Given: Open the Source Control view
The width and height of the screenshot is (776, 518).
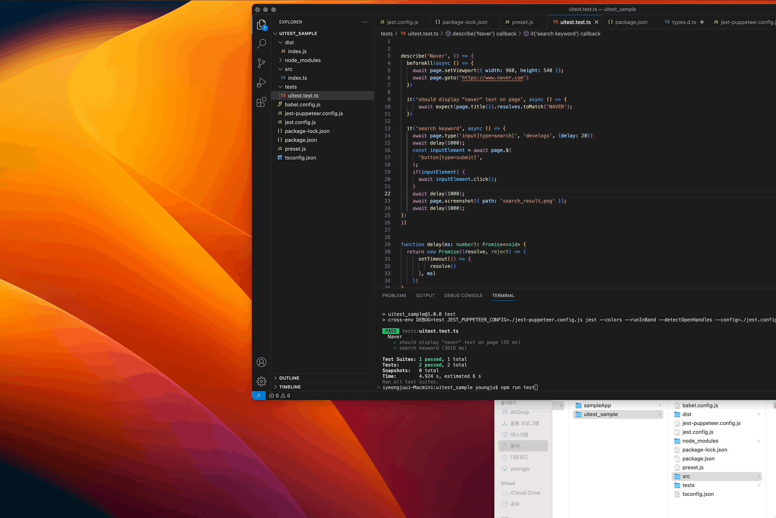Looking at the screenshot, I should pos(261,63).
